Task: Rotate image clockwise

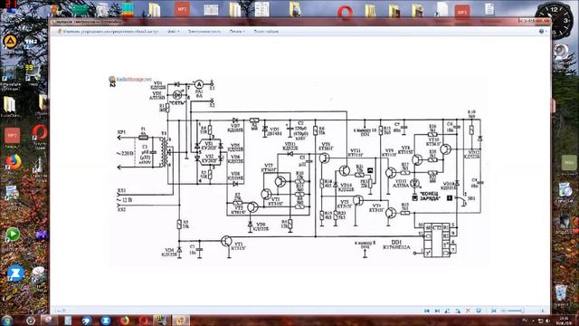Action: tap(458, 311)
